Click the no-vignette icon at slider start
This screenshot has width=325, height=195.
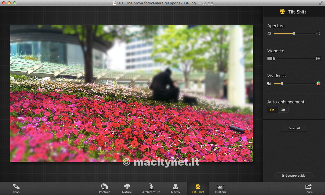click(x=269, y=58)
